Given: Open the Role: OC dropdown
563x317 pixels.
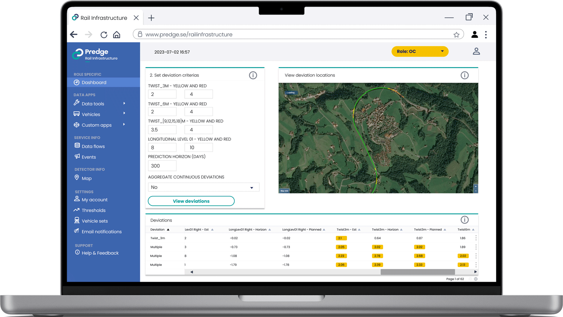Looking at the screenshot, I should tap(420, 51).
